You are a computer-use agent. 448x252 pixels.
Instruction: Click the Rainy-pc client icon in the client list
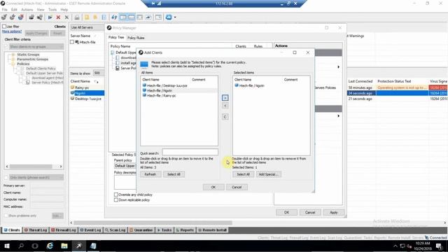coord(73,87)
